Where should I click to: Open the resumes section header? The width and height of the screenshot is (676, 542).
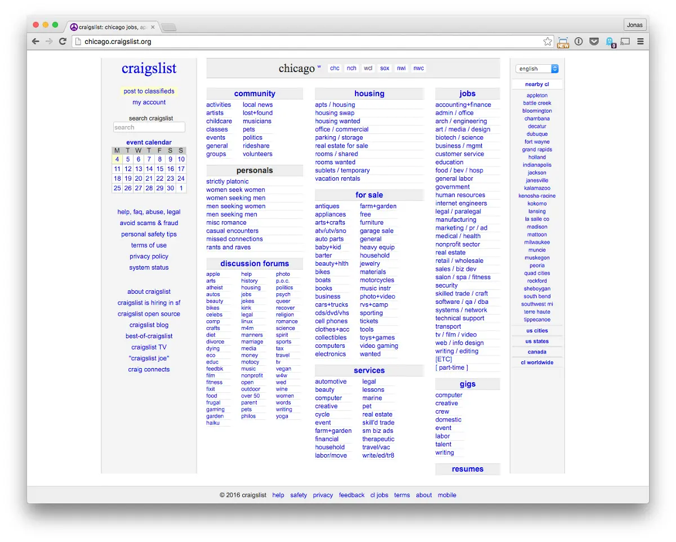(468, 469)
